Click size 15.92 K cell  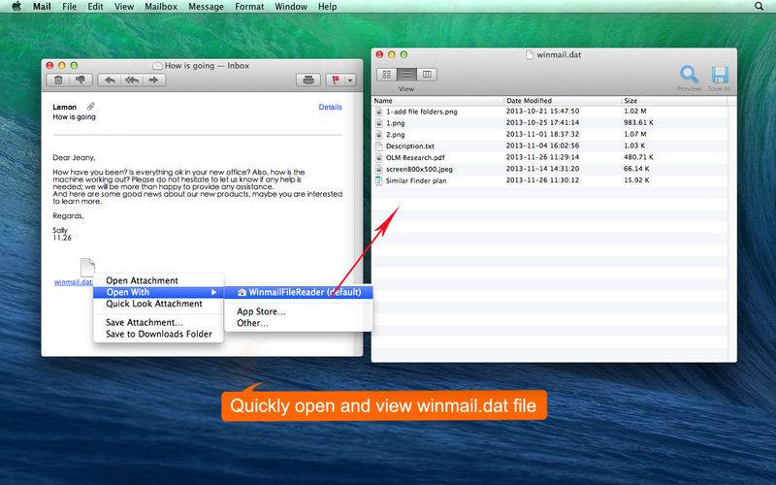click(636, 180)
